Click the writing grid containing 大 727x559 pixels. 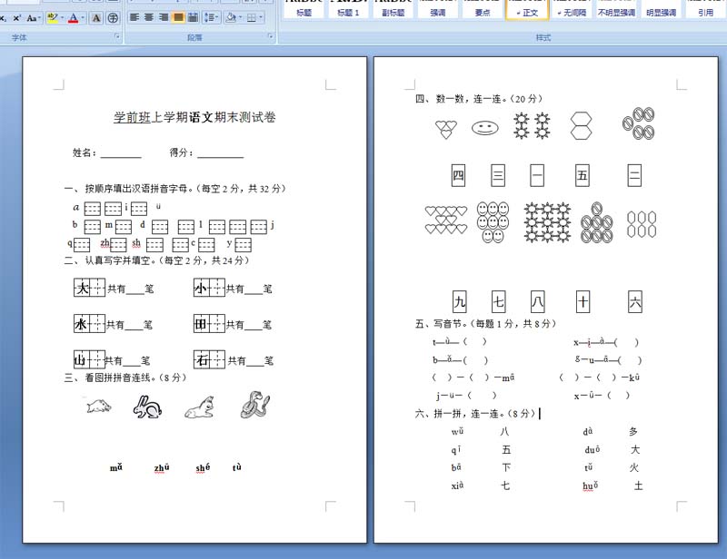pos(89,288)
